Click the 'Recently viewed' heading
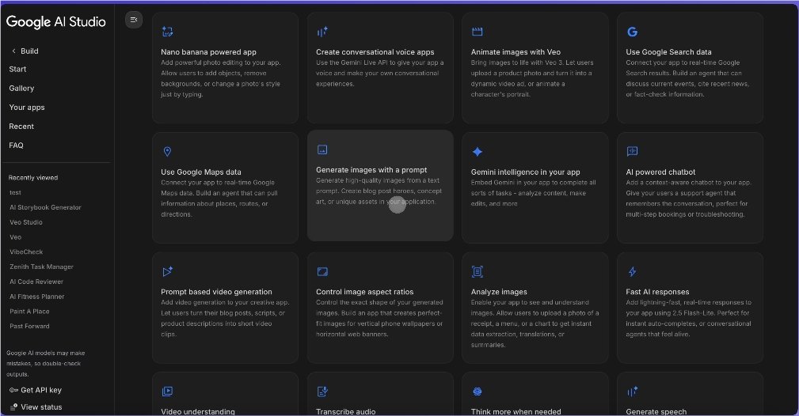799x416 pixels. (33, 178)
